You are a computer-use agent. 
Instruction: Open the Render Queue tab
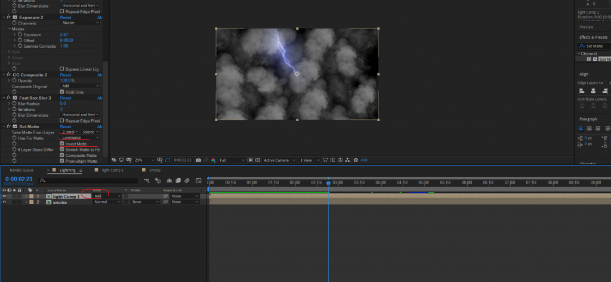(x=21, y=170)
